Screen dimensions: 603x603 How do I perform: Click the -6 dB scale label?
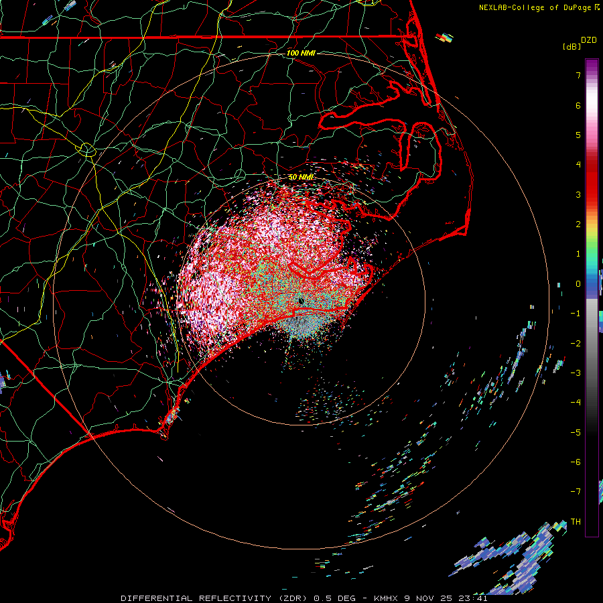tap(576, 462)
